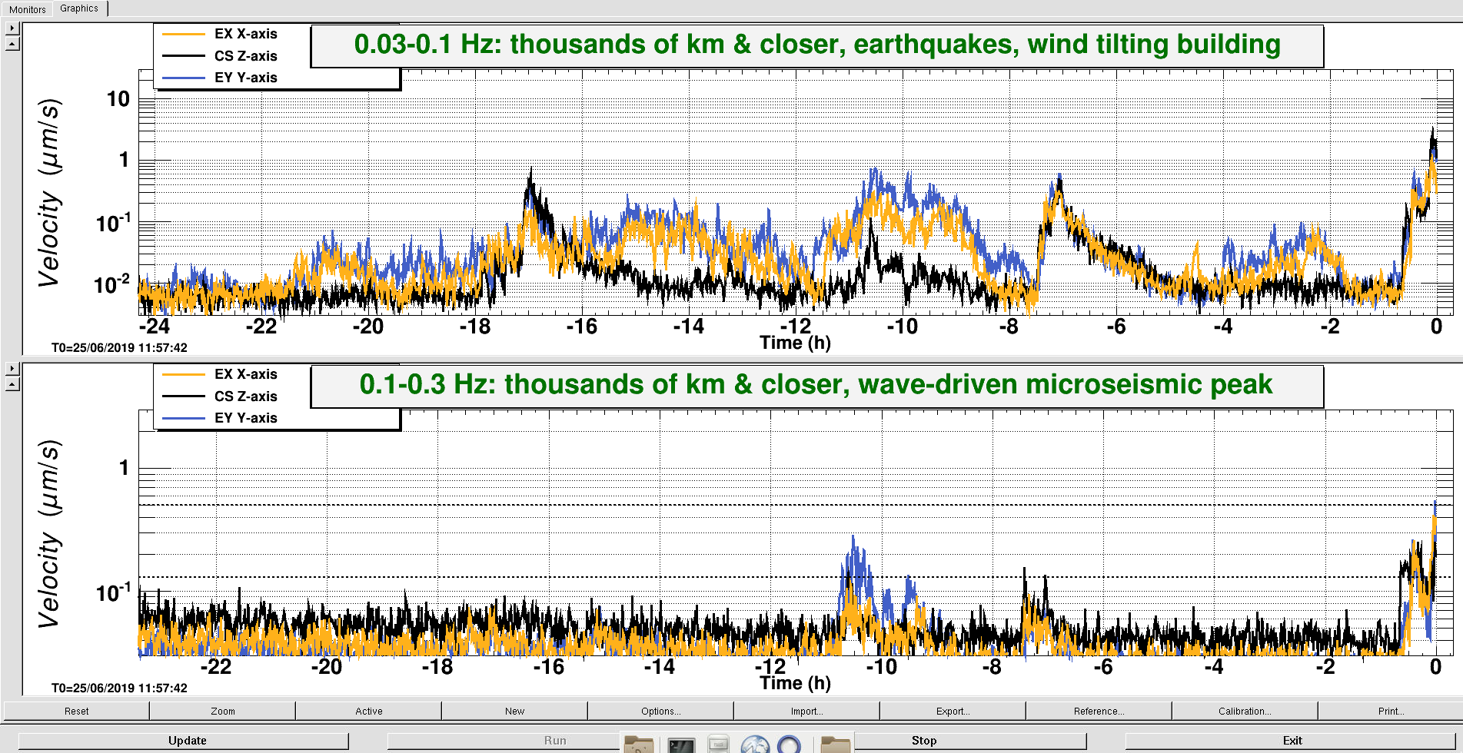Click the right-arrow button beside top plot

[x=12, y=28]
